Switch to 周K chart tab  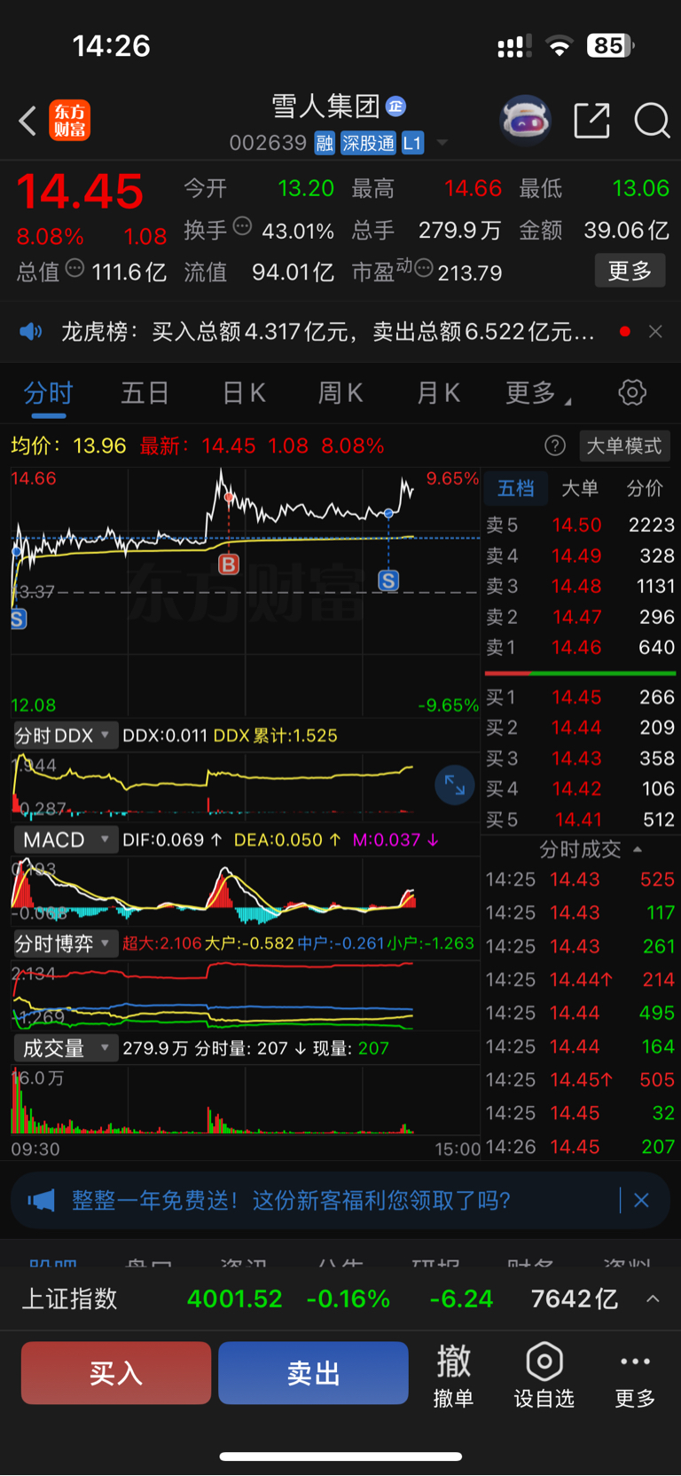coord(340,393)
